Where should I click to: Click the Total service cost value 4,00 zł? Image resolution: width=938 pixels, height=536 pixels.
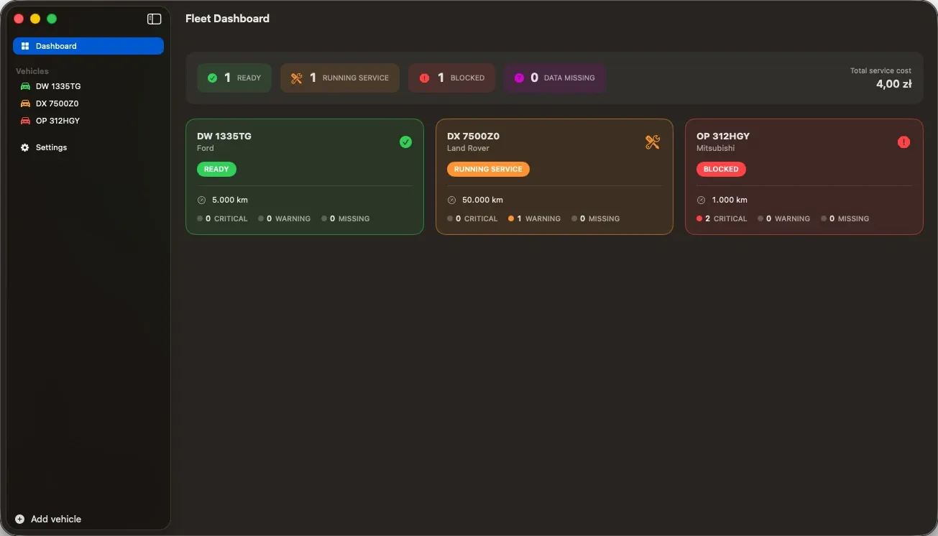893,84
